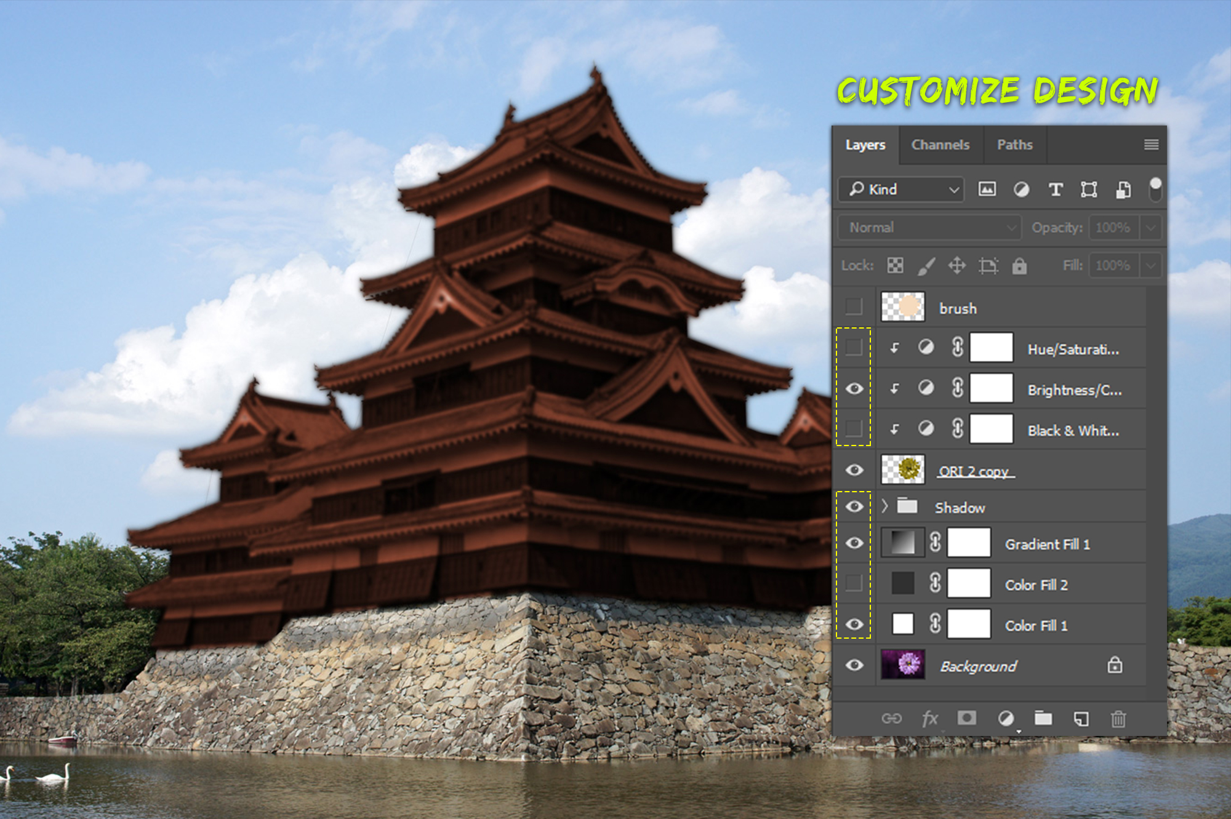This screenshot has width=1231, height=819.
Task: Hide the Background layer visibility eye
Action: [854, 665]
